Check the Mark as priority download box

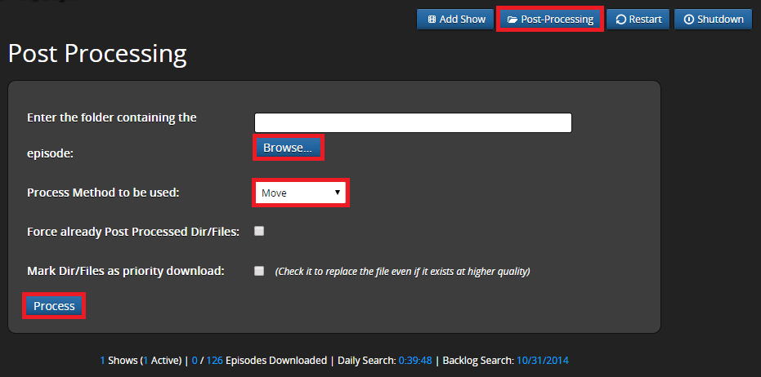259,270
